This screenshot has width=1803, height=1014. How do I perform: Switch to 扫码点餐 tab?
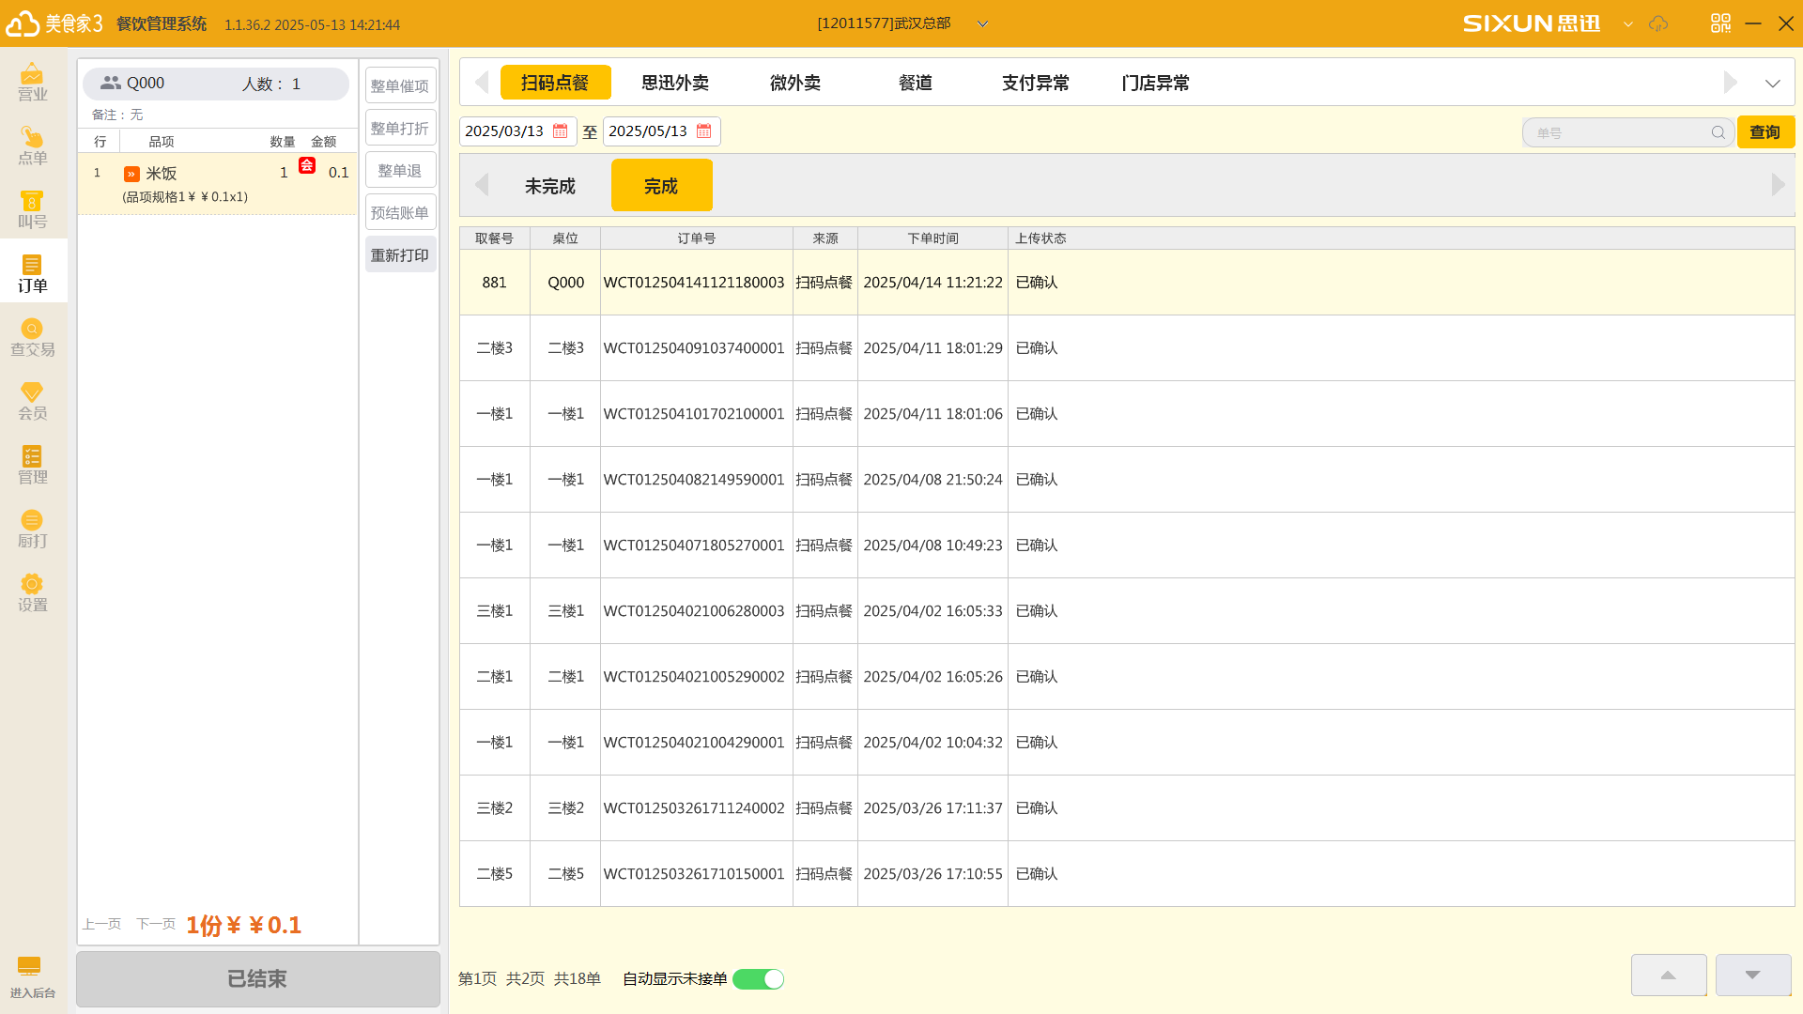[555, 83]
